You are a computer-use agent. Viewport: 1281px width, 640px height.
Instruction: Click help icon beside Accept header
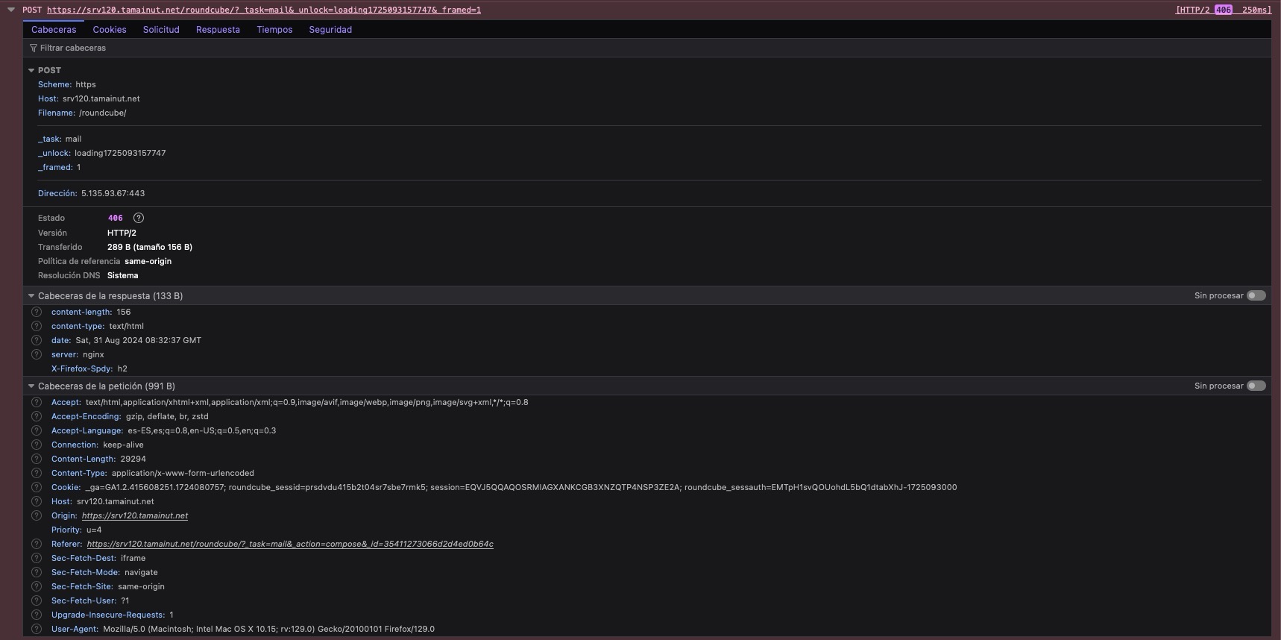[x=36, y=402]
